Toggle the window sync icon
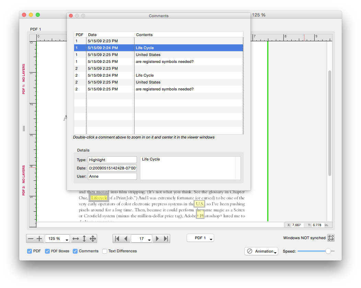This screenshot has width=361, height=288. point(331,238)
